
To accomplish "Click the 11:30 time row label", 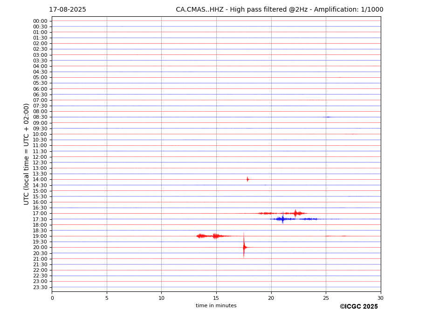I will 40,151.
